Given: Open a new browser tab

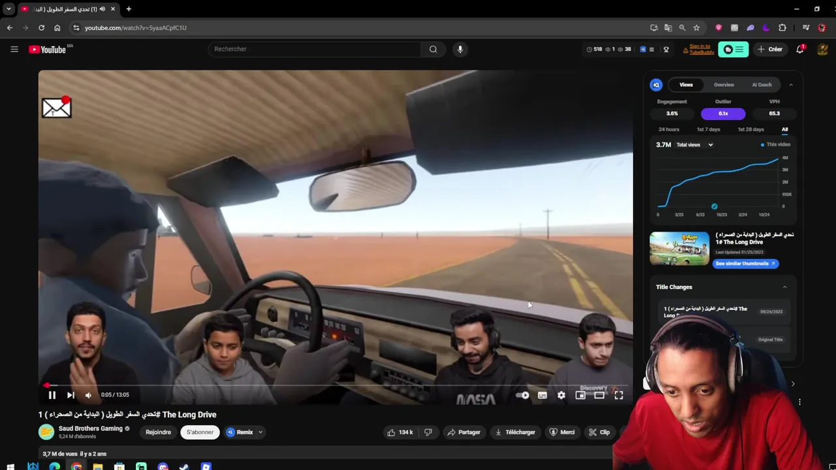Looking at the screenshot, I should click(x=129, y=9).
